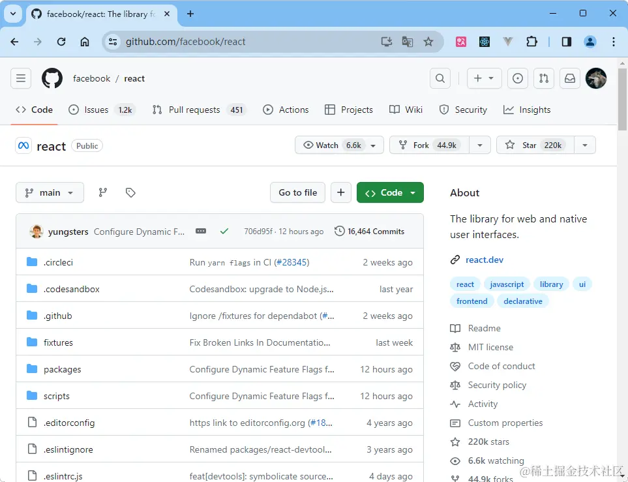Open the packages folder
This screenshot has height=482, width=628.
62,369
